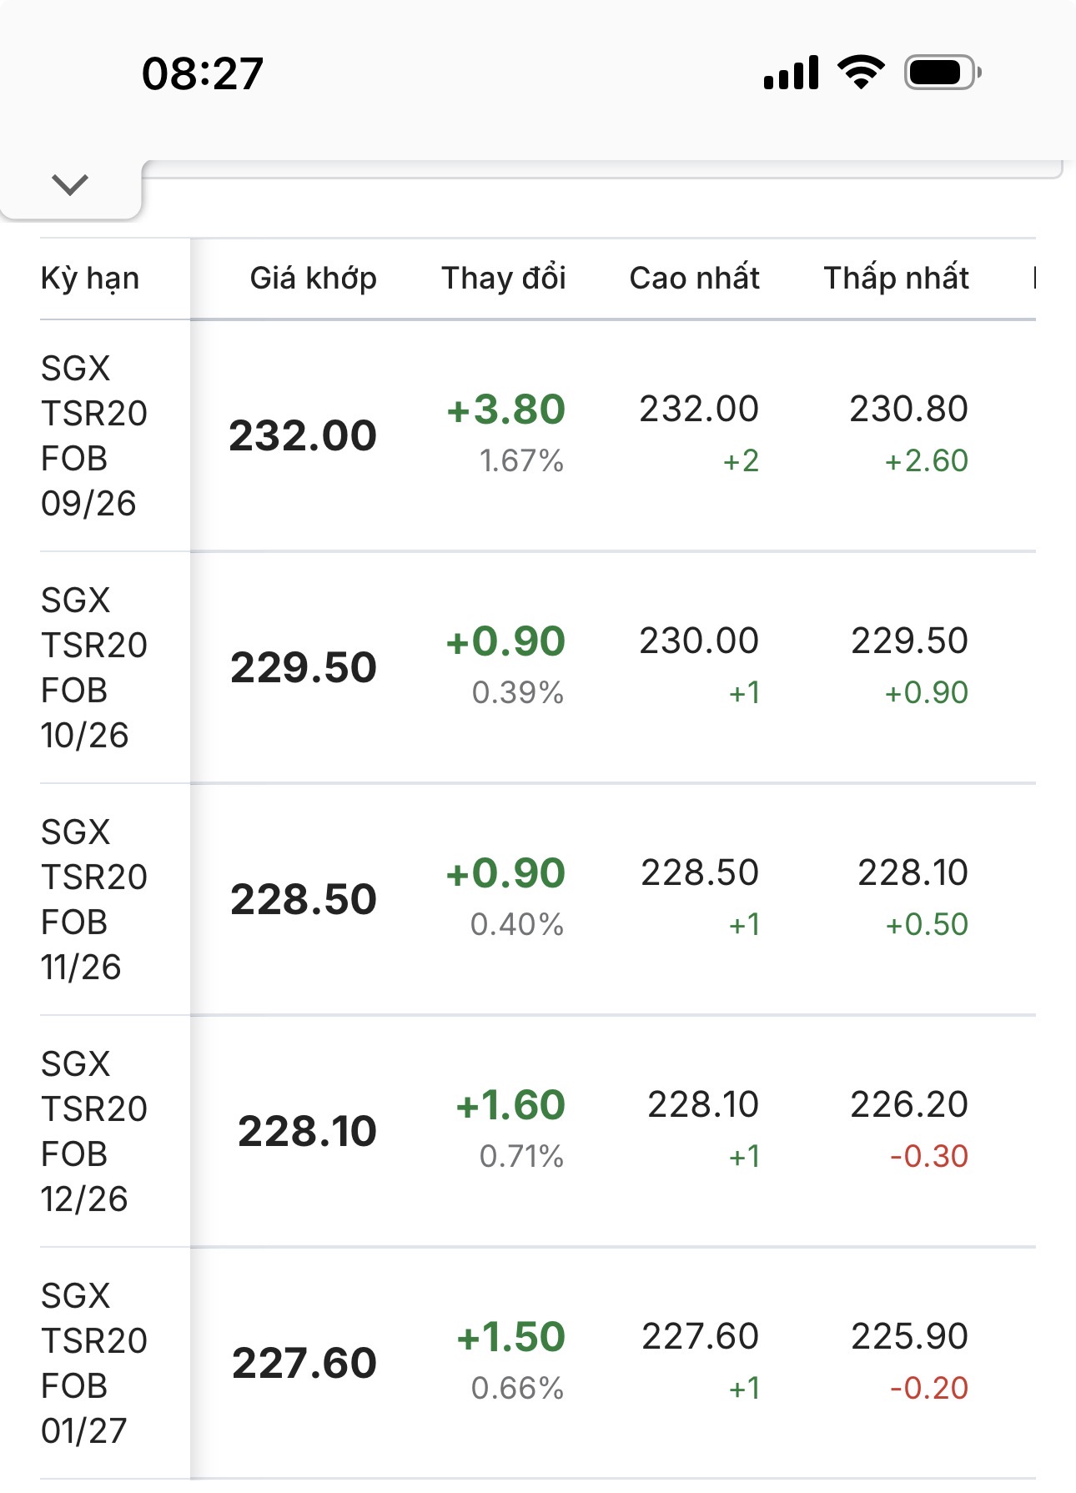Viewport: 1076px width, 1493px height.
Task: Select lowest price 225.90
Action: [909, 1336]
